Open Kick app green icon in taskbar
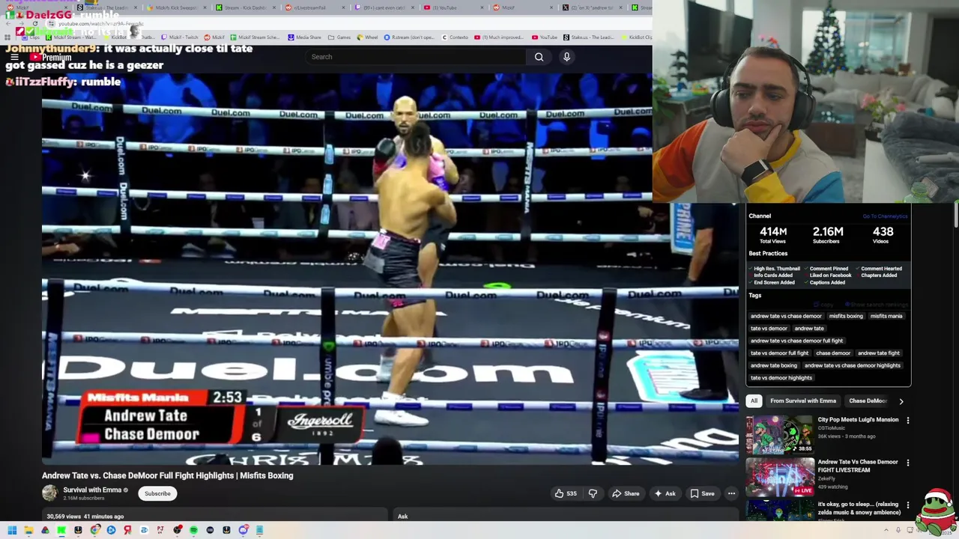This screenshot has height=539, width=959. [61, 530]
